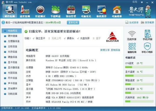Click the 风扇转速 progress bar

tap(139, 101)
